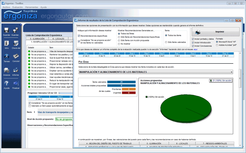Click the Guardar como icon with two disks
The height and width of the screenshot is (153, 246).
[15, 30]
